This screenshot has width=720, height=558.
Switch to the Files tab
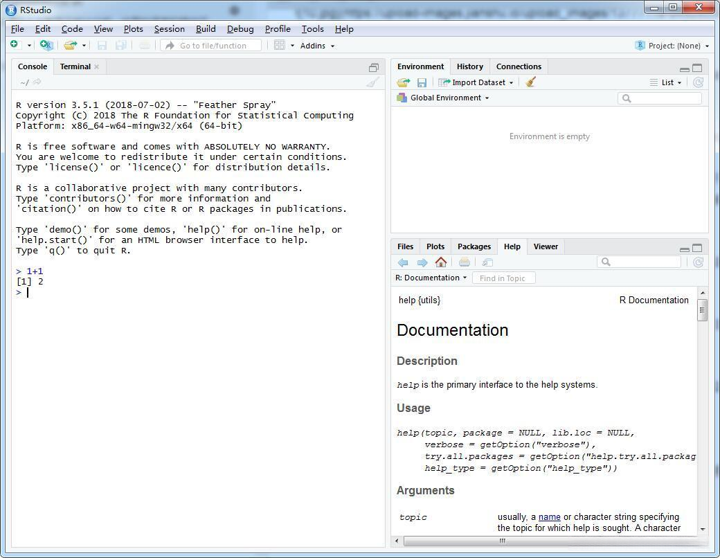tap(405, 246)
